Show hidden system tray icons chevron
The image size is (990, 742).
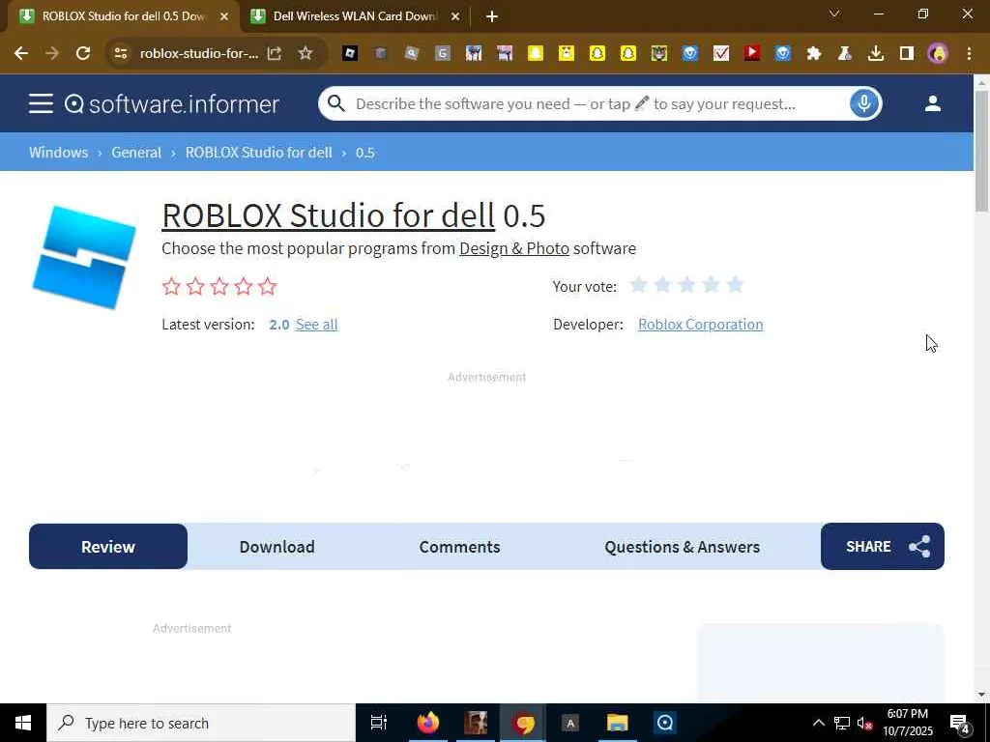tap(818, 723)
